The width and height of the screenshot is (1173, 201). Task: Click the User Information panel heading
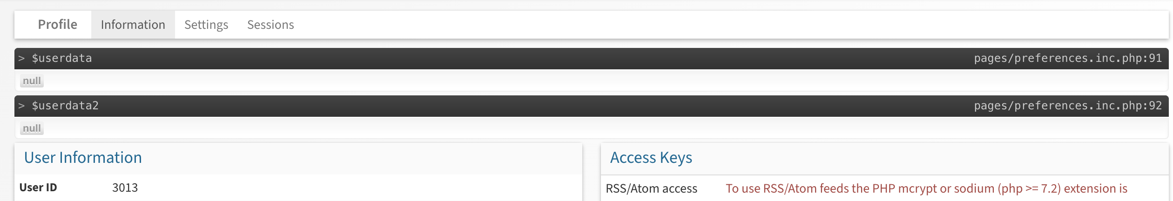(x=83, y=158)
